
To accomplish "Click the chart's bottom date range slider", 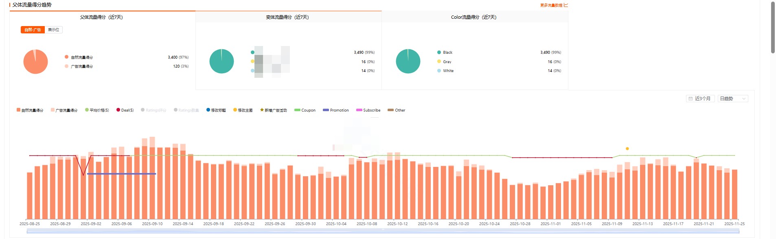I will pyautogui.click(x=383, y=231).
